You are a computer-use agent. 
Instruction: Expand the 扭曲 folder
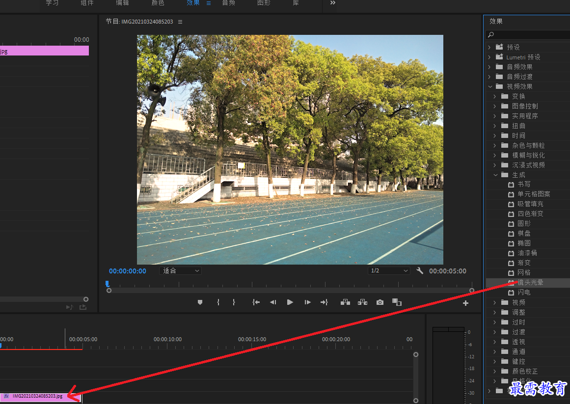pos(495,126)
